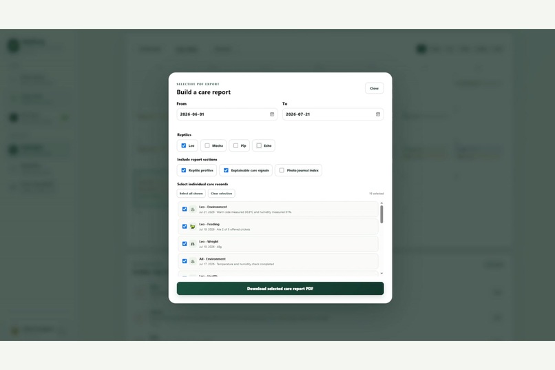Click 'Temperature and humidity check completed' text

[245, 264]
